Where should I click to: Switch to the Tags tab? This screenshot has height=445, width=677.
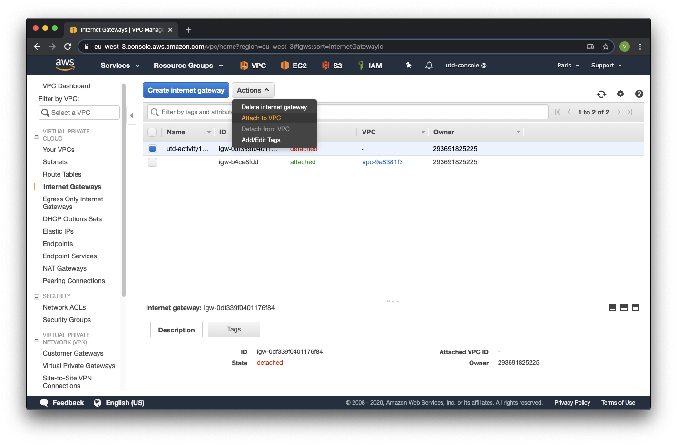pos(234,329)
